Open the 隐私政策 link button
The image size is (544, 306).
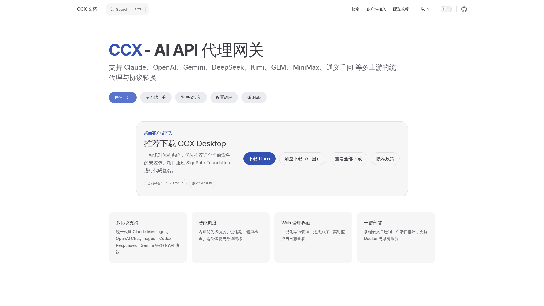(385, 159)
